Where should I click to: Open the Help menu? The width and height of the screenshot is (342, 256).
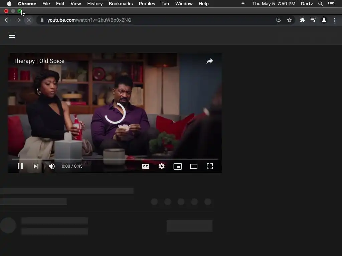(203, 4)
